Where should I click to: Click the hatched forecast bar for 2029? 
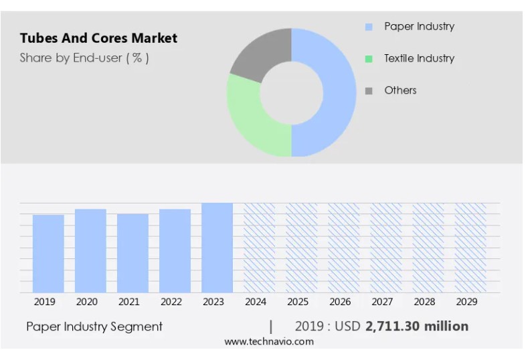470,248
